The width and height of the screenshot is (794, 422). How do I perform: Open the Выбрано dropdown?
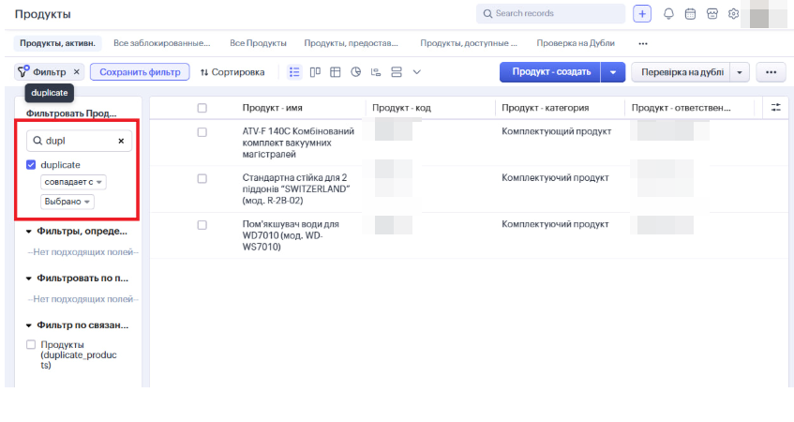click(67, 202)
